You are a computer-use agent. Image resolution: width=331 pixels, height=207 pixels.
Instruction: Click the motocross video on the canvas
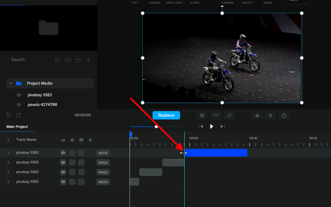click(222, 58)
